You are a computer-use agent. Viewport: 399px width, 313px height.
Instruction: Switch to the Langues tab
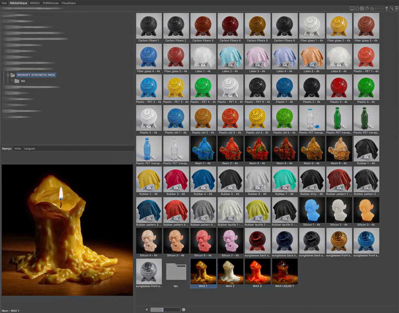pos(29,149)
